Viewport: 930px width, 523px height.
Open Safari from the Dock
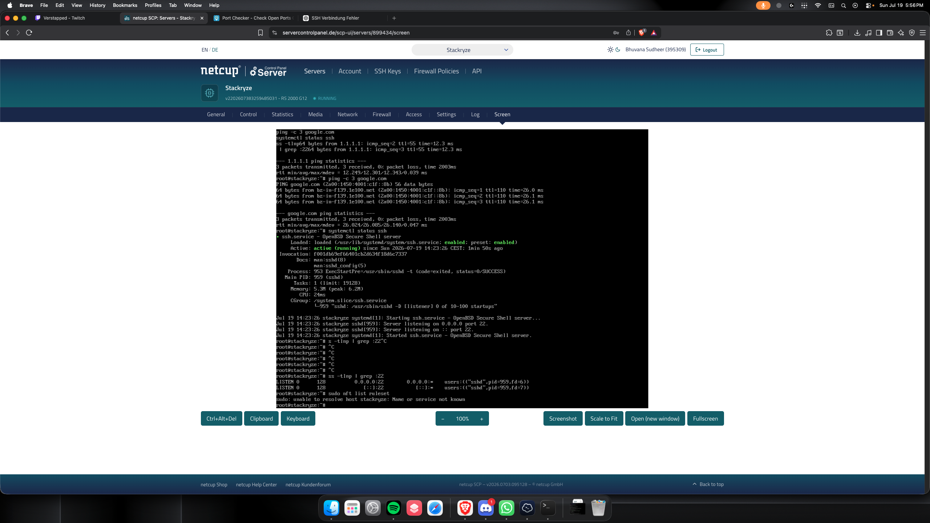(x=435, y=508)
